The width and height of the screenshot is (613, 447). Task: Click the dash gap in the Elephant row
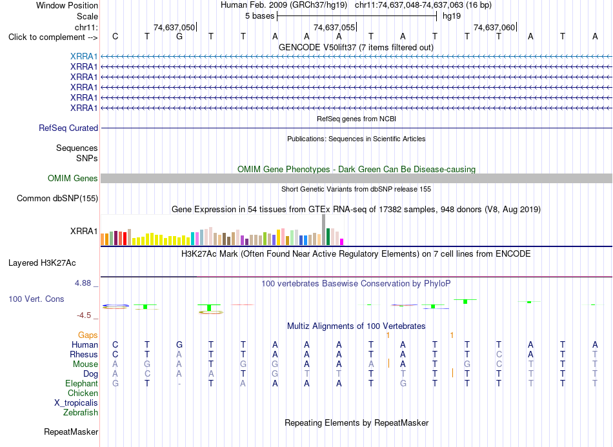179,384
